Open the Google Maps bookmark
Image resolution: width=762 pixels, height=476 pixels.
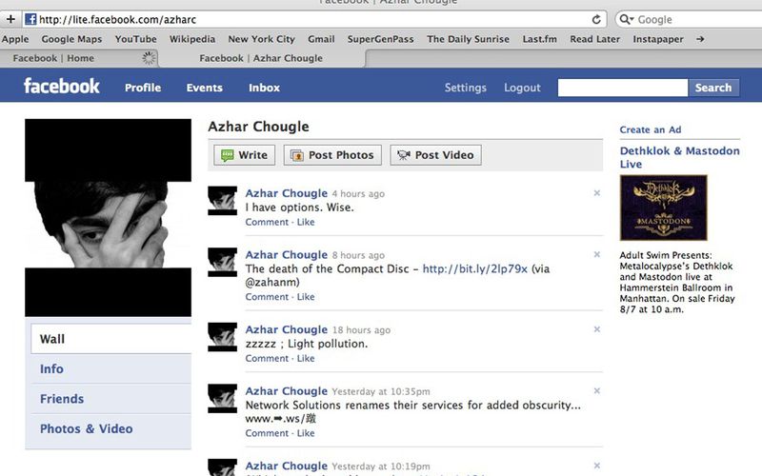click(x=71, y=39)
